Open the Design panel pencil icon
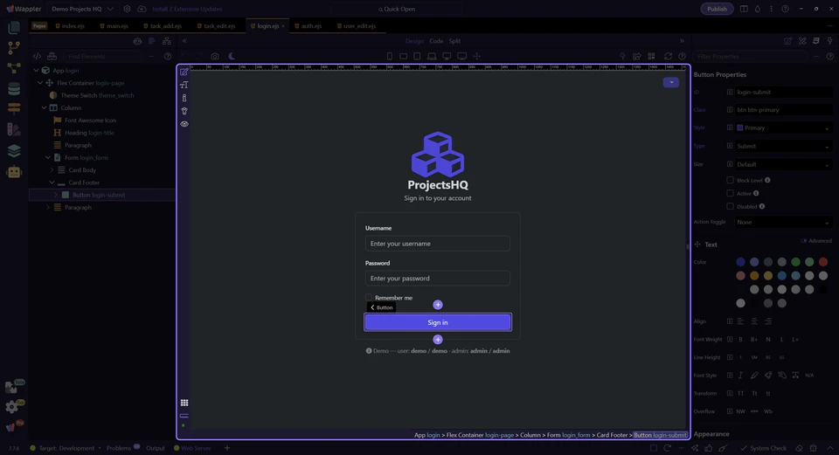Screen dimensions: 839x455 [788, 41]
